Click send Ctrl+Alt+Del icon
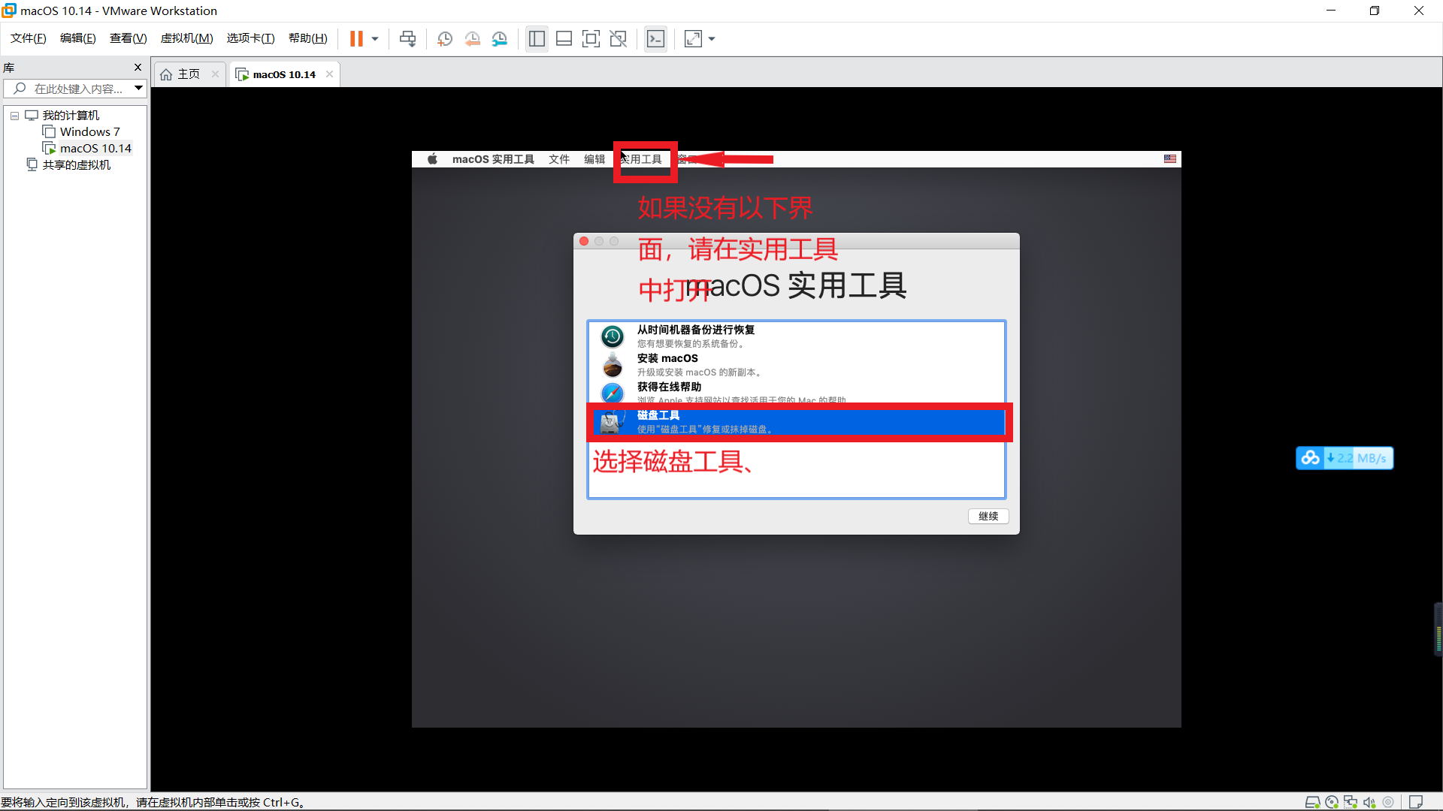Screen dimensions: 1443x811 click(407, 39)
